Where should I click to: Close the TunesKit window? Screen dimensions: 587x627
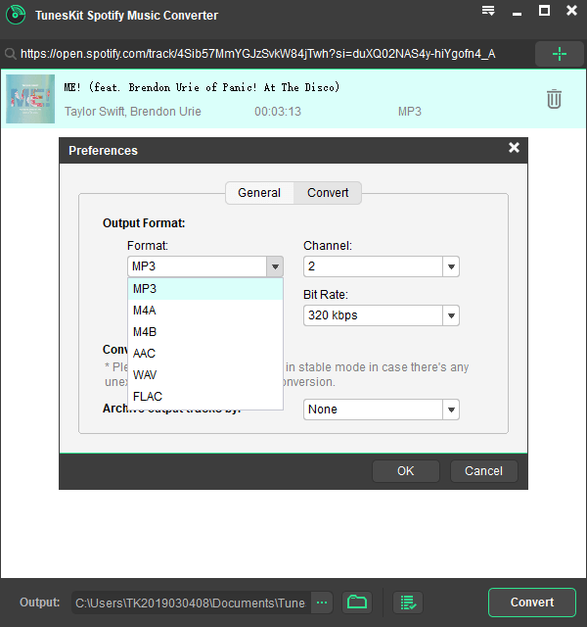[571, 11]
